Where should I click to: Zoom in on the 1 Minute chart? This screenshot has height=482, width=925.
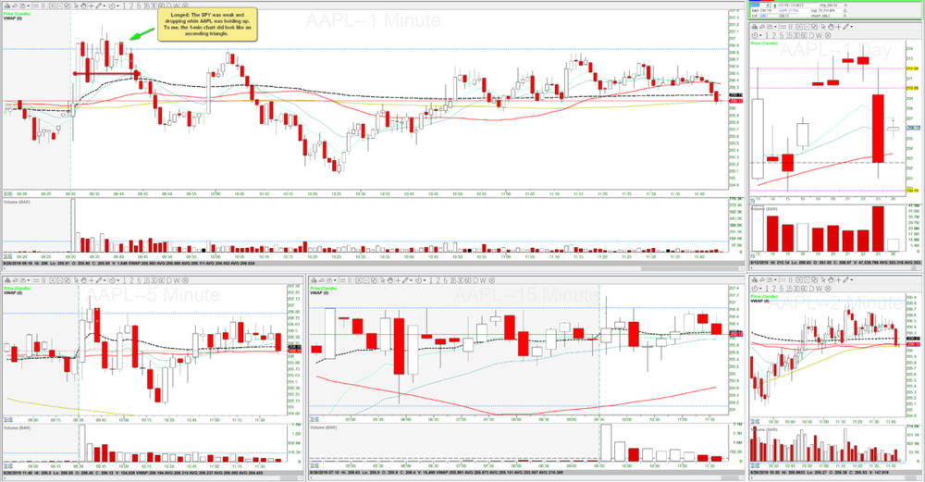(x=52, y=6)
